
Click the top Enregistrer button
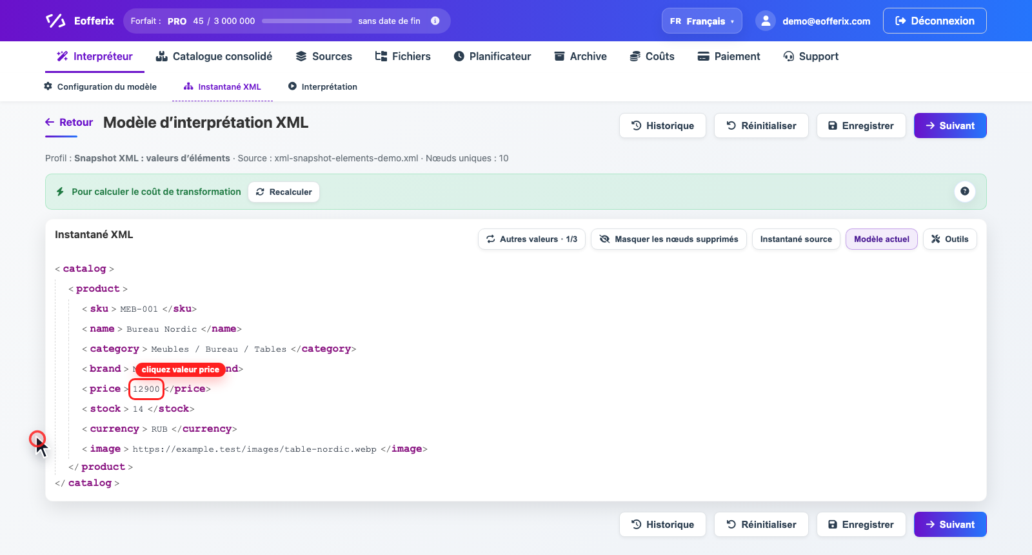(861, 126)
